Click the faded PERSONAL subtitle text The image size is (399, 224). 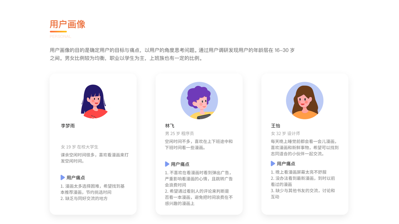tap(60, 37)
